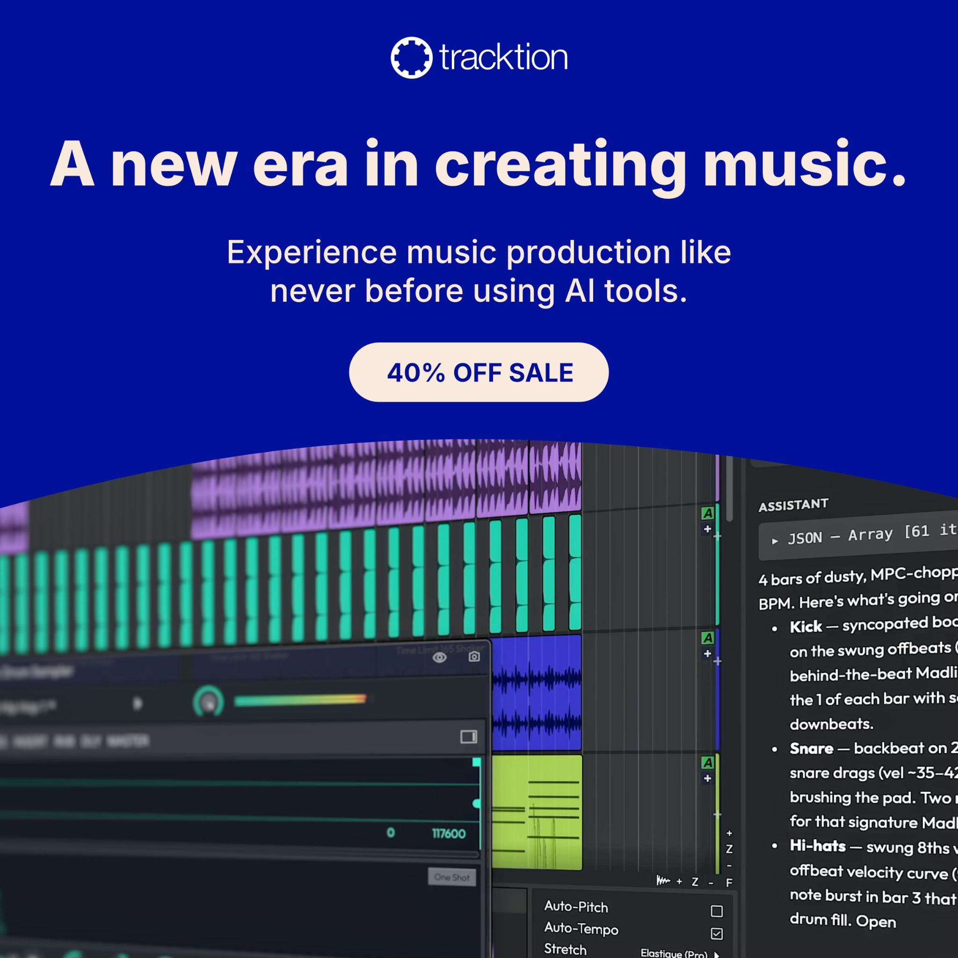Screen dimensions: 958x958
Task: Click the vertical zoom in plus above the Z
Action: point(729,834)
